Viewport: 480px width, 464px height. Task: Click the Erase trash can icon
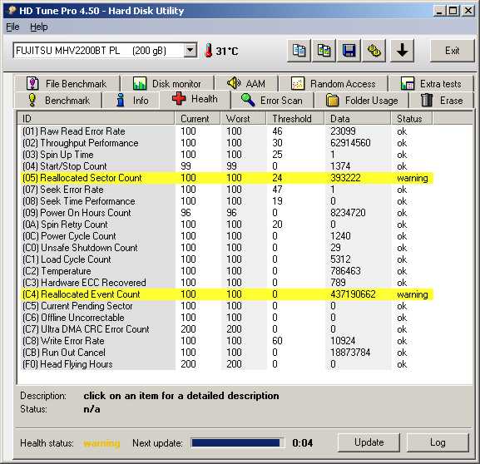(x=427, y=100)
